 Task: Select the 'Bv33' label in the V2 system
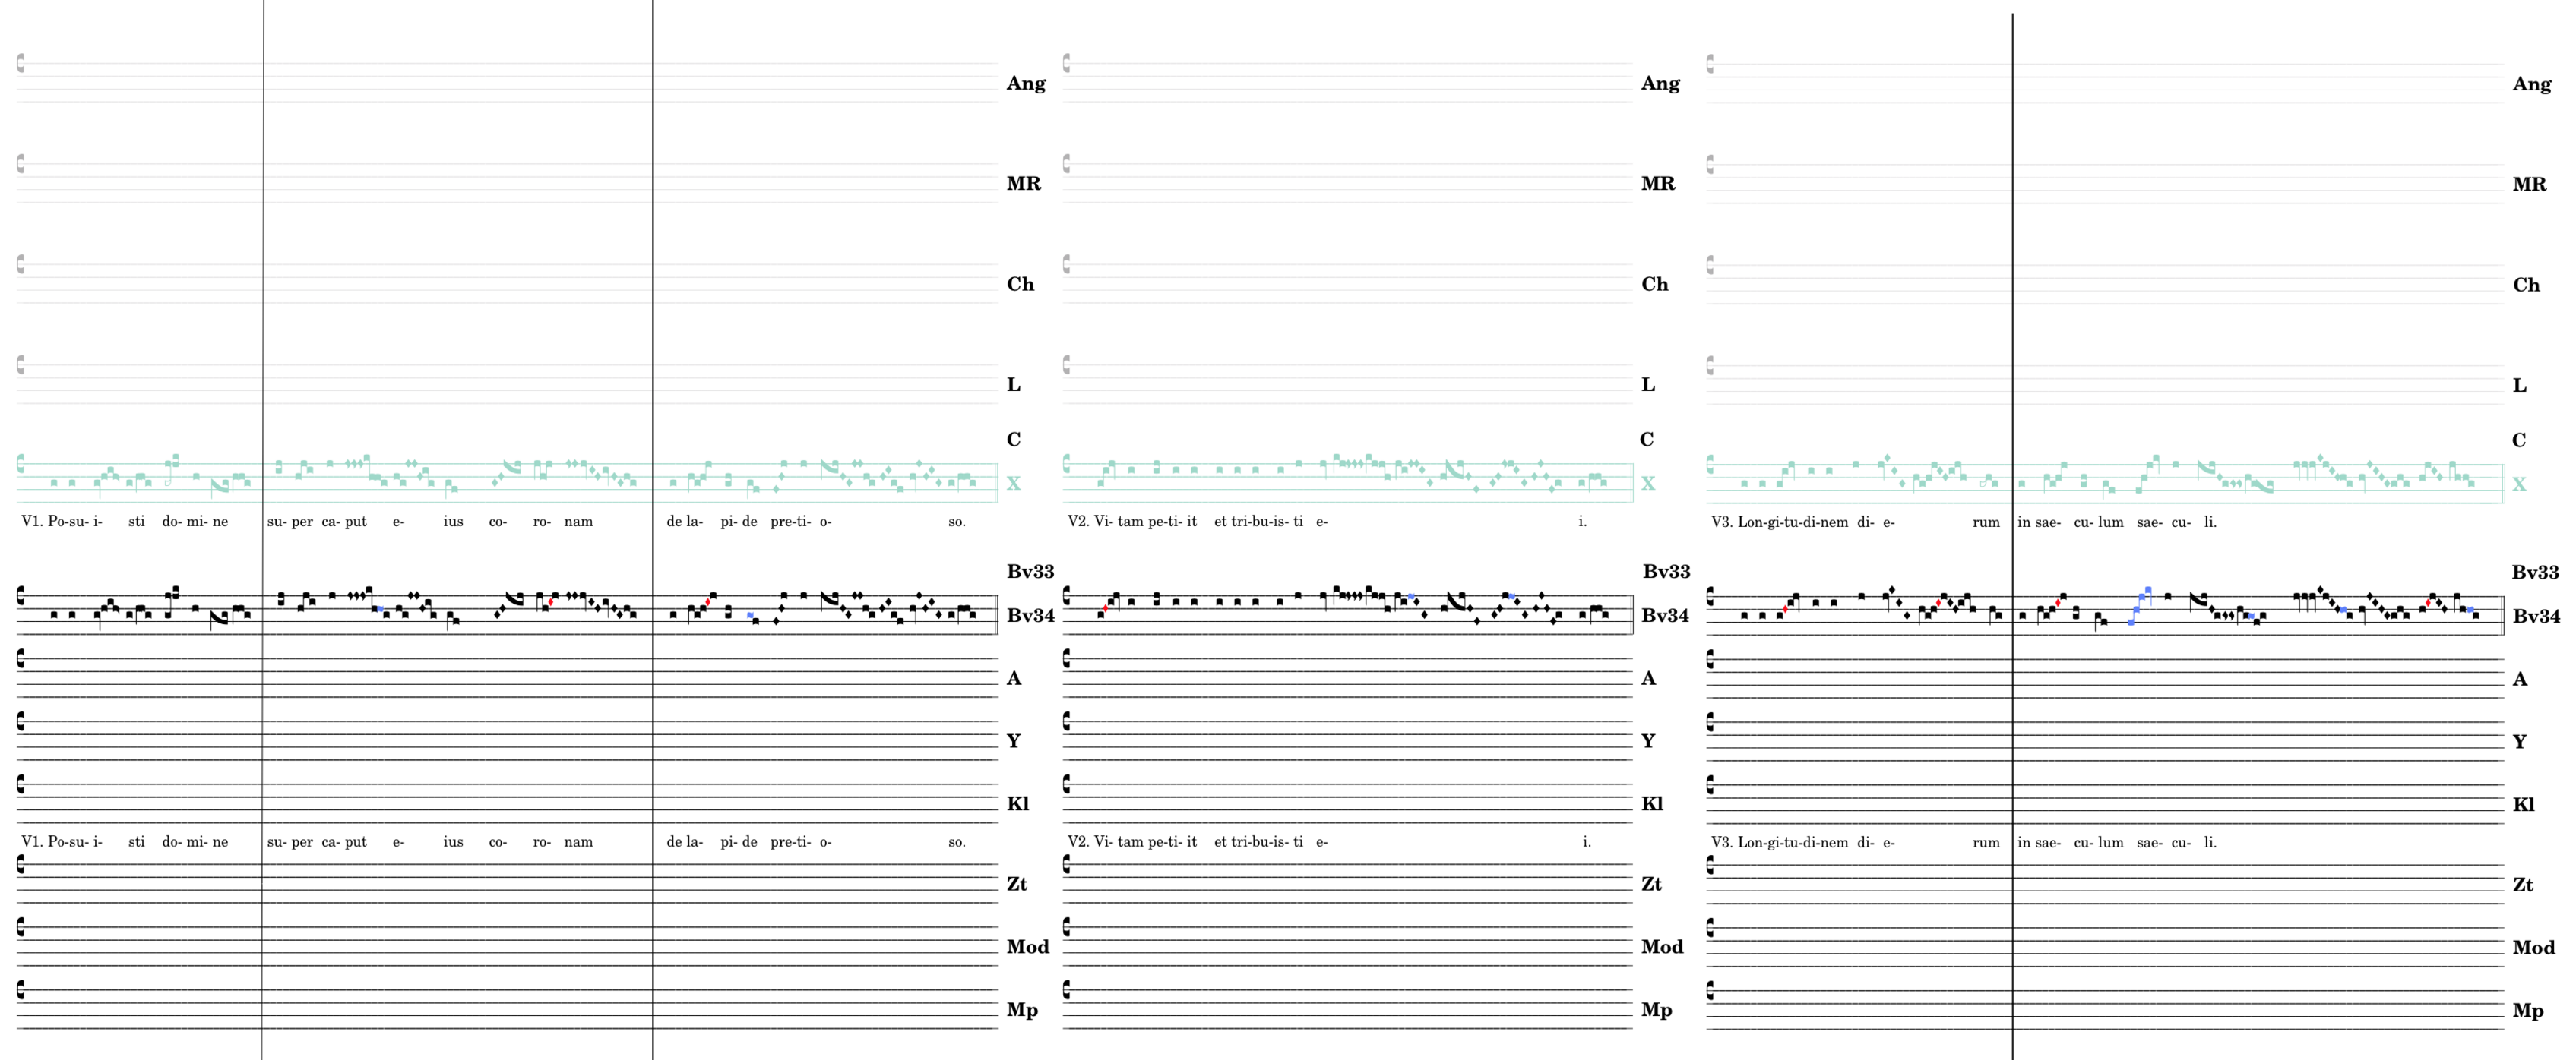point(1666,572)
